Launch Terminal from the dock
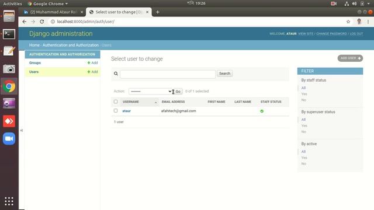The image size is (374, 210). click(x=9, y=34)
